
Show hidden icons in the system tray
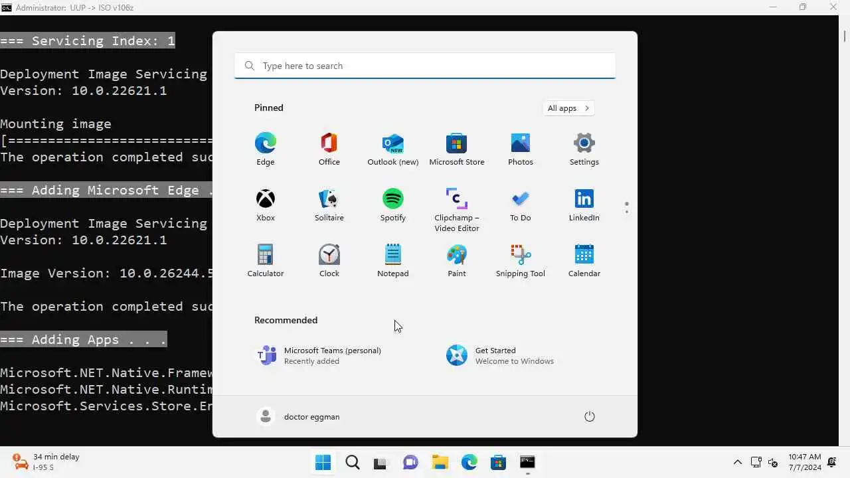(x=737, y=462)
